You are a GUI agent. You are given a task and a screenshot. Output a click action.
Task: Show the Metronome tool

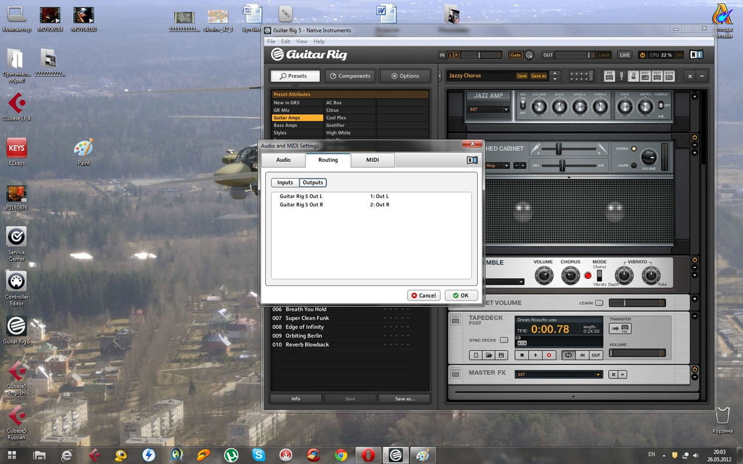pos(633,75)
